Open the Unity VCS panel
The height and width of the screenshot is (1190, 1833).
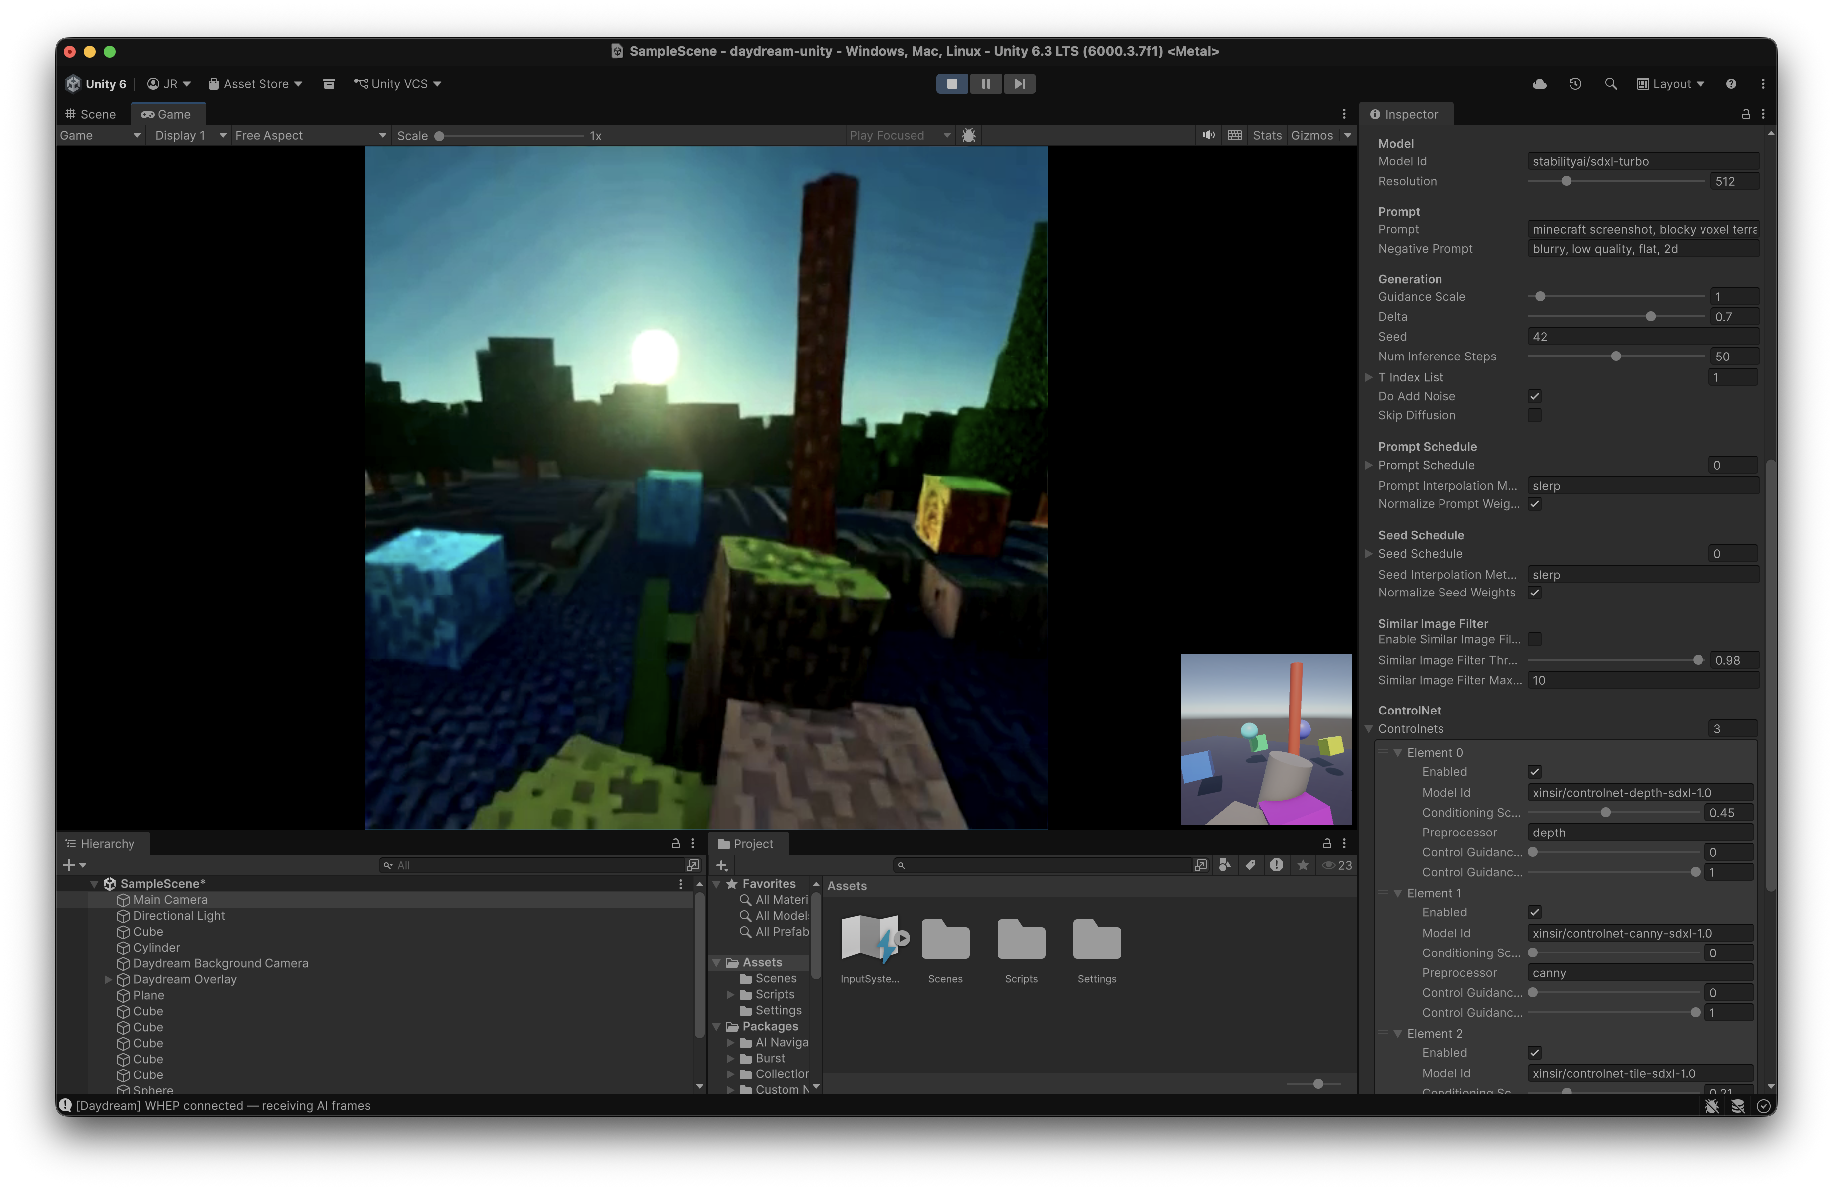[396, 83]
